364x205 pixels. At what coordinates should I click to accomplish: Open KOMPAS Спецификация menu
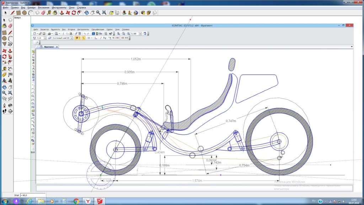click(98, 30)
